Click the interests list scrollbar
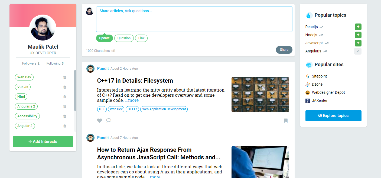 [75, 90]
